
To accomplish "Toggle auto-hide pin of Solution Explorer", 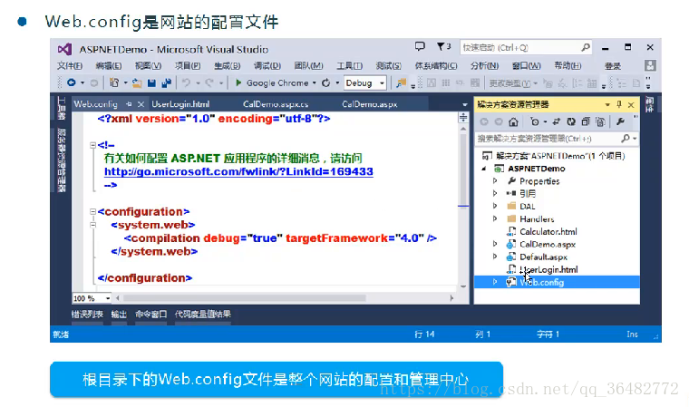I will pyautogui.click(x=619, y=104).
